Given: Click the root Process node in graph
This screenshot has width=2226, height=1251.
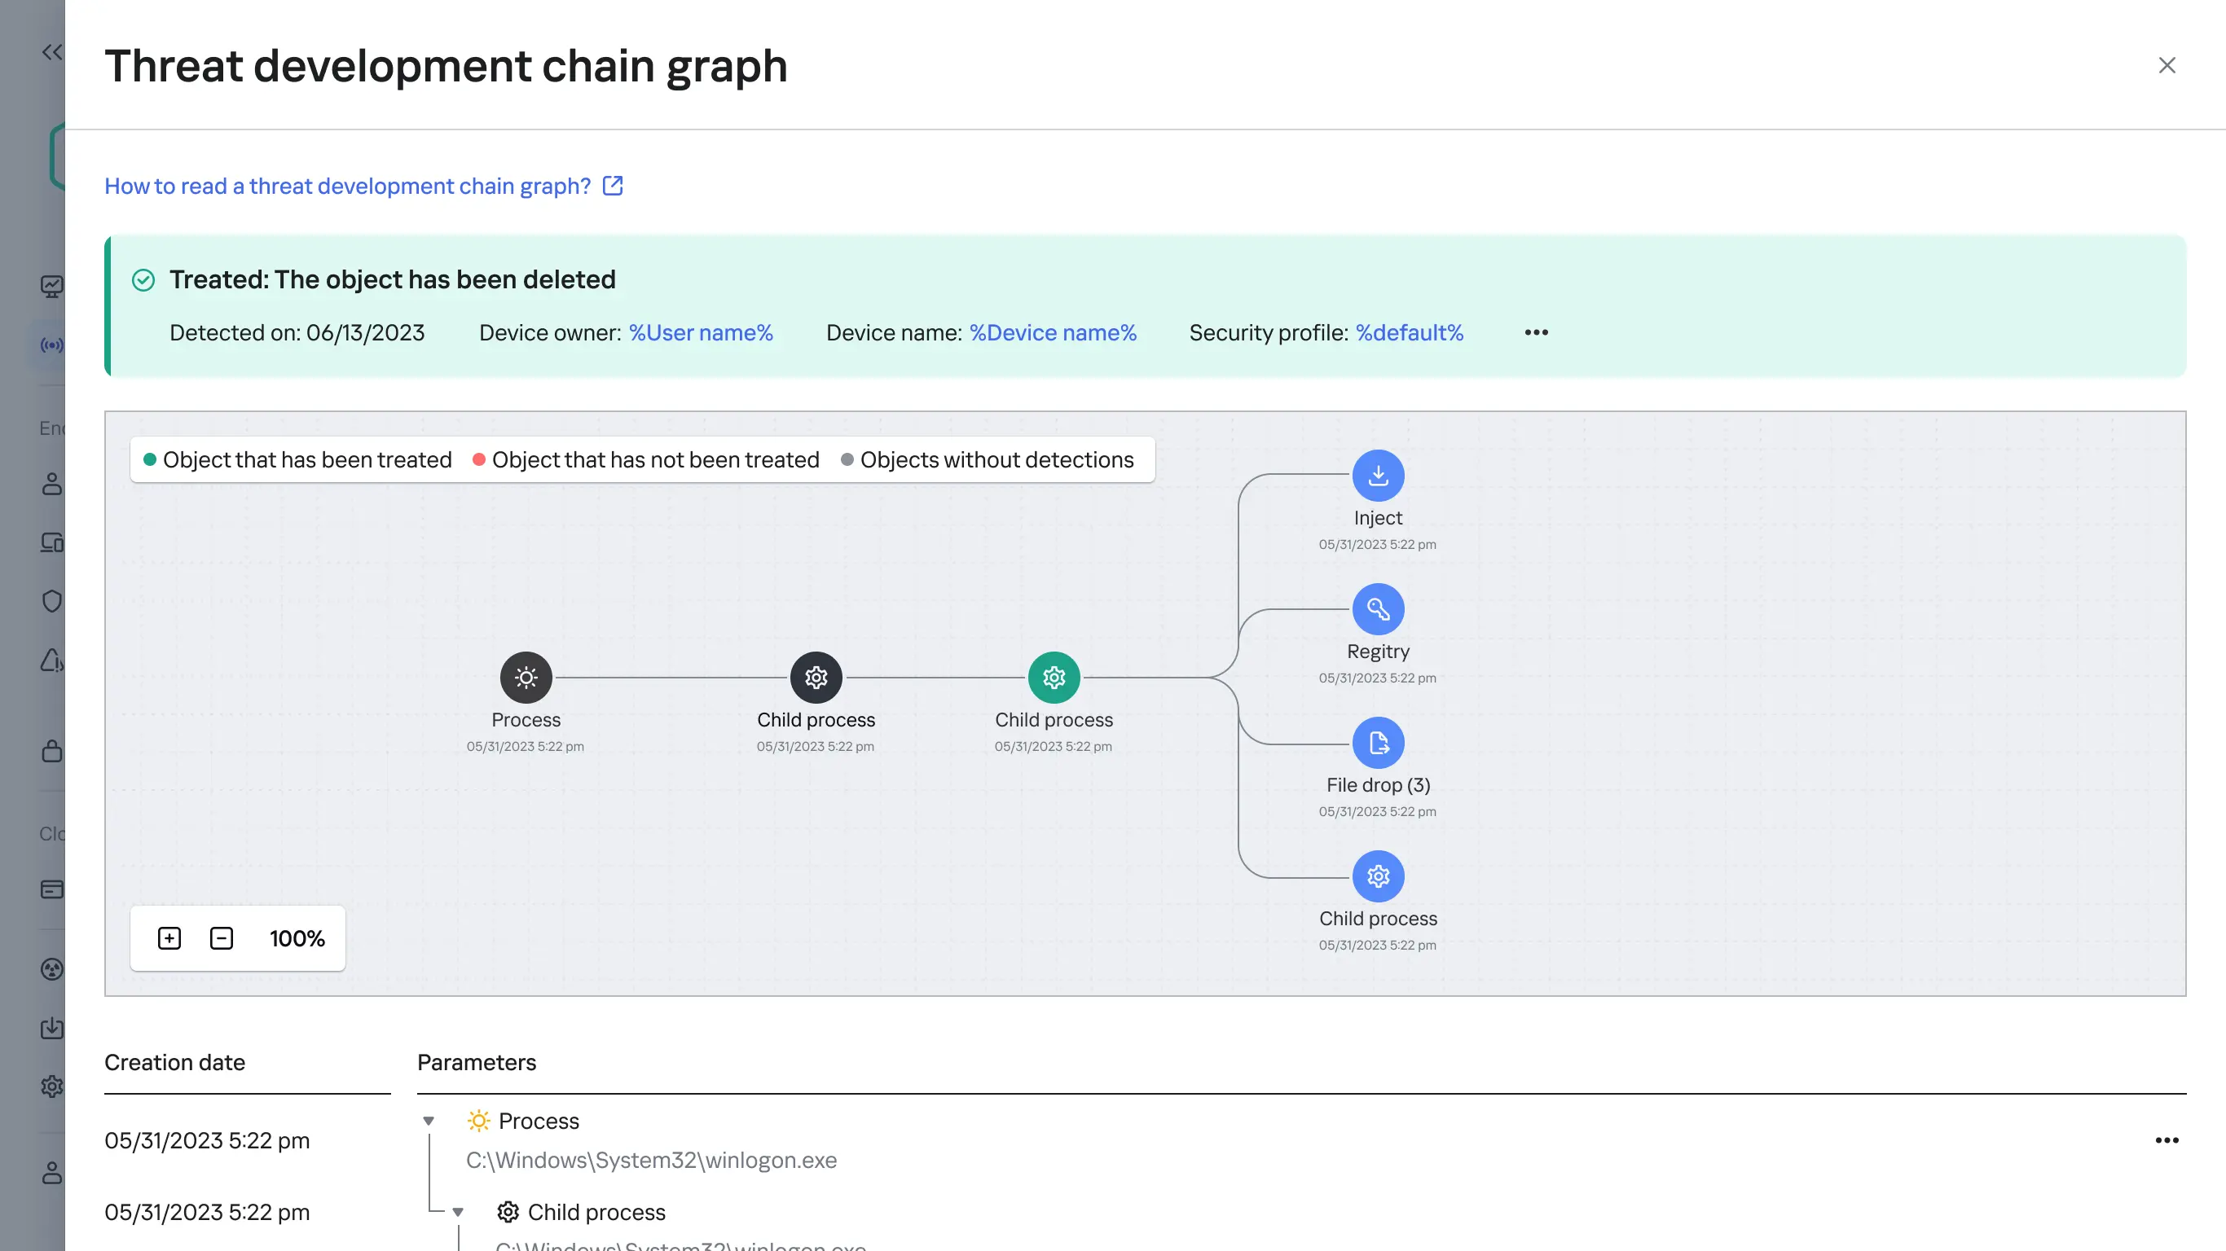Looking at the screenshot, I should point(526,678).
